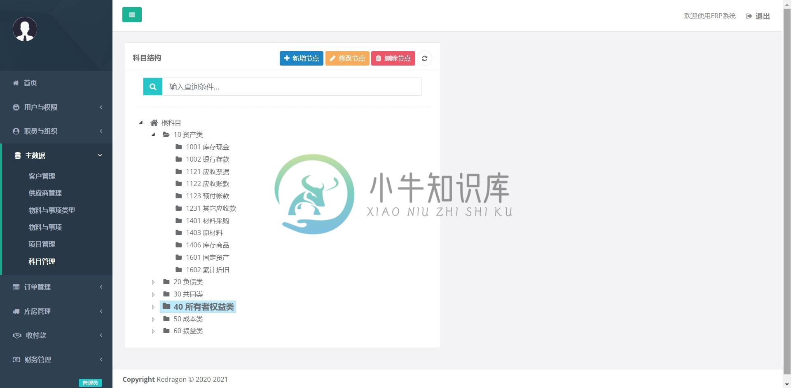Click the folder icon of 1123 预付帐款

178,196
